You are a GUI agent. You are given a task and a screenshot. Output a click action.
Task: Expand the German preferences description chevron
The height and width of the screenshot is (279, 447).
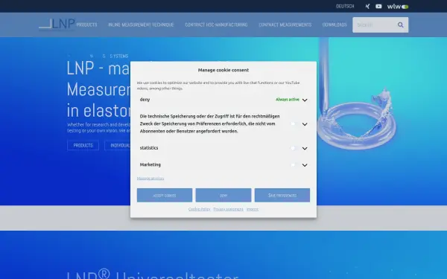(x=305, y=124)
